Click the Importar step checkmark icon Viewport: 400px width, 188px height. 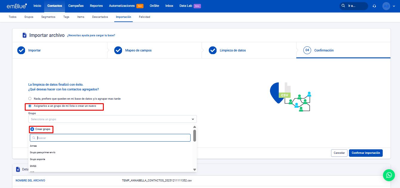tap(21, 50)
